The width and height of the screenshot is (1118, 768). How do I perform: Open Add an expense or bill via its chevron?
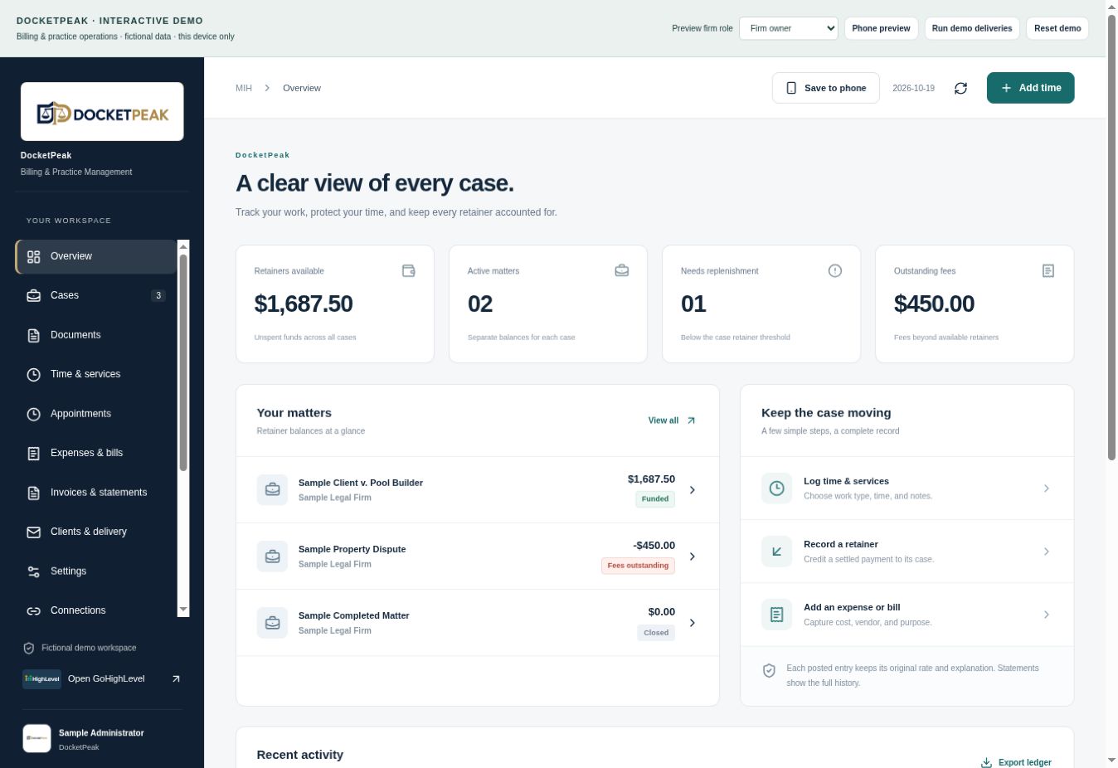pos(1047,615)
